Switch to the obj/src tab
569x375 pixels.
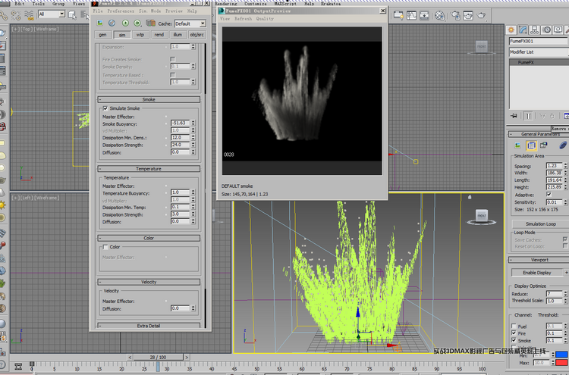click(x=197, y=35)
